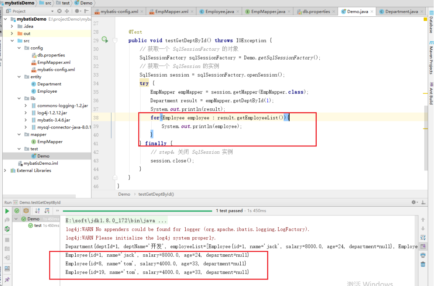Clear console with the trash can icon
The height and width of the screenshot is (286, 434).
[423, 264]
